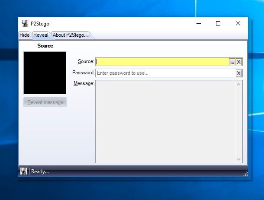Click the resize grip in status bar
This screenshot has height=200, width=264.
point(245,174)
